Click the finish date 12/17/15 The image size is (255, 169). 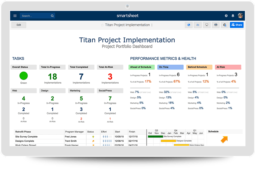point(133,137)
